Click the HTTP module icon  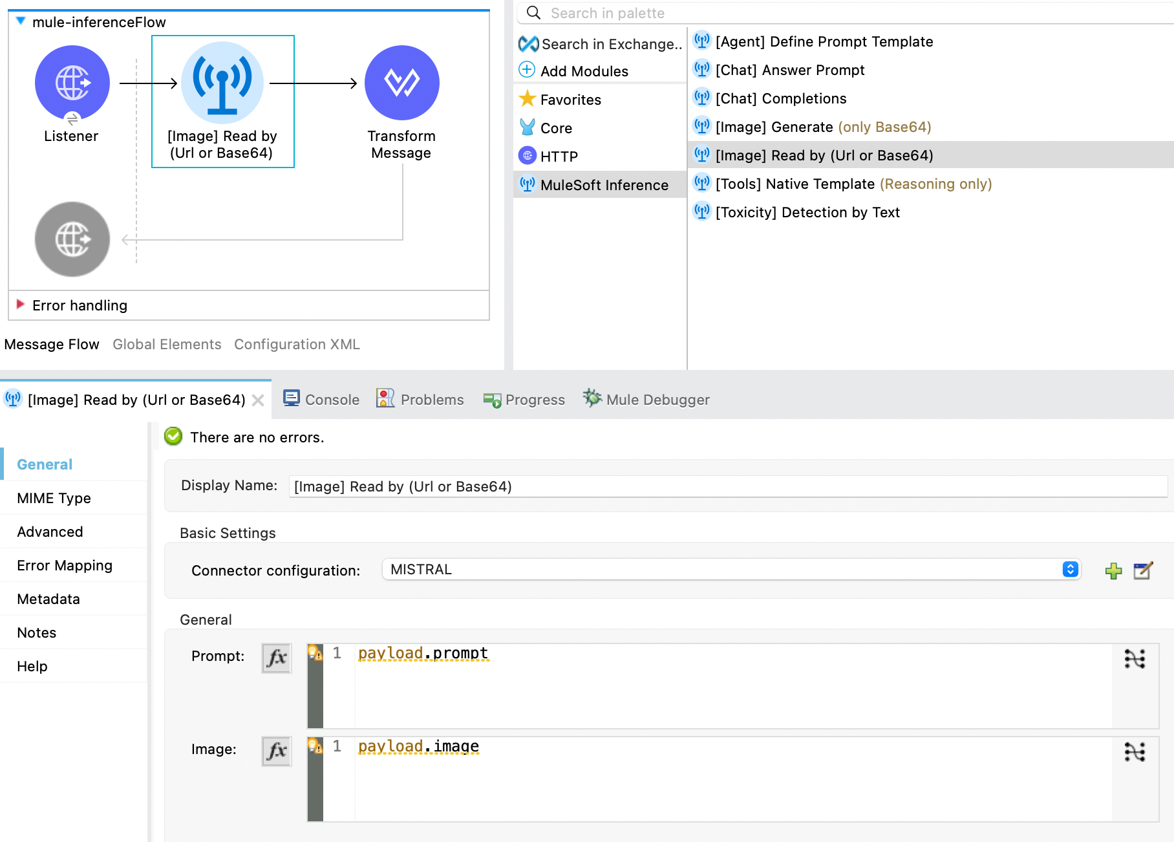[x=528, y=156]
